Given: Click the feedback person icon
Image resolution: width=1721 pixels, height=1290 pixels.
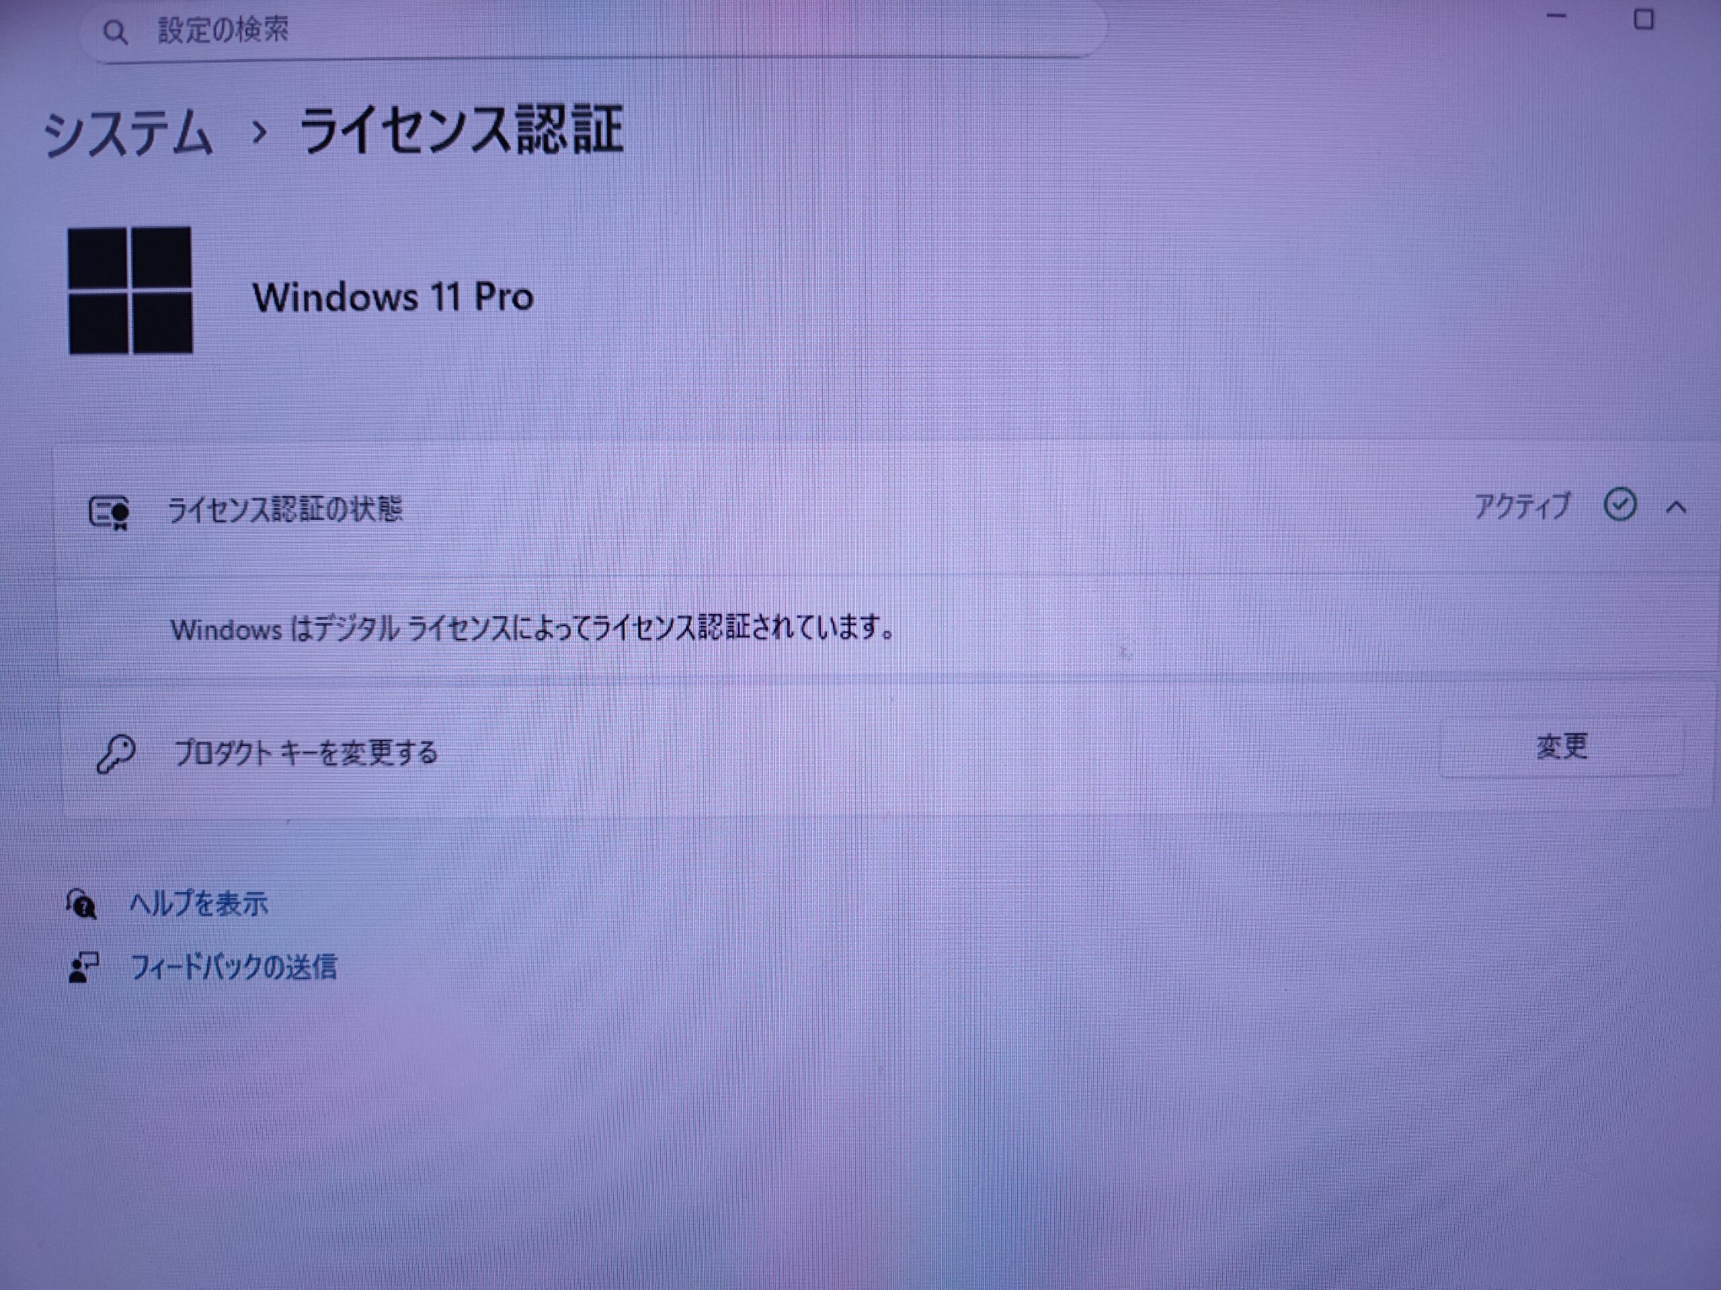Looking at the screenshot, I should (83, 968).
